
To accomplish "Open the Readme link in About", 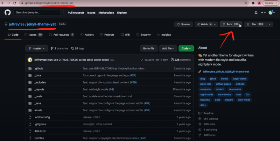I will (208, 114).
